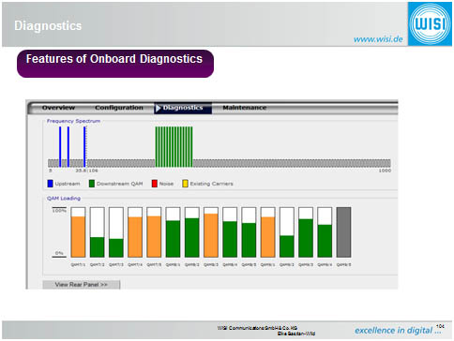The image size is (454, 341).
Task: Click the Existing Carriers legend label text
Action: (x=211, y=184)
